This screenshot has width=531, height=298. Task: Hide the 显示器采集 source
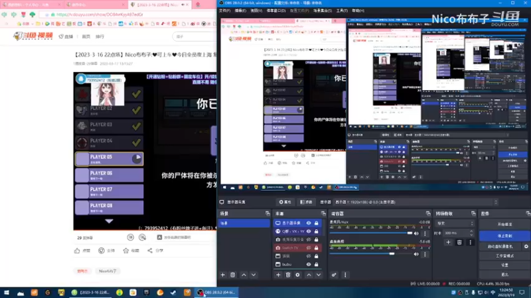point(309,223)
